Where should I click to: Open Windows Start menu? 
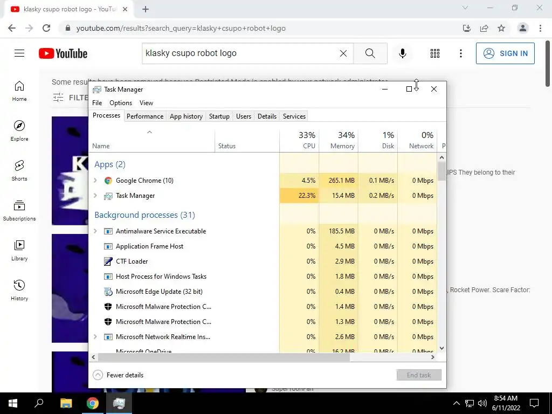pyautogui.click(x=13, y=403)
